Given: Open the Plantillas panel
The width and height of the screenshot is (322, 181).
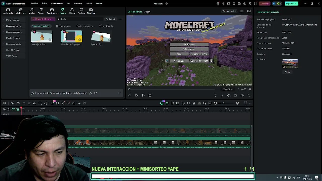Looking at the screenshot, I should (91, 11).
